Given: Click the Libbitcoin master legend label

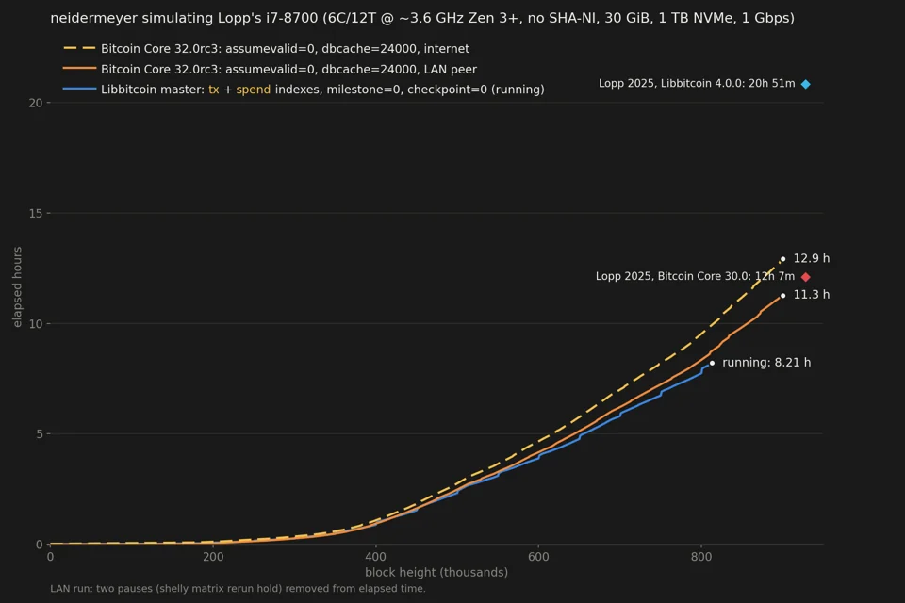Looking at the screenshot, I should (x=322, y=90).
